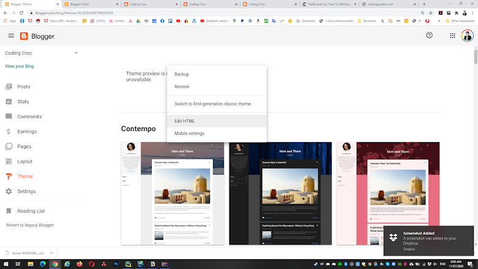
Task: Open Chrome extensions puzzle icon
Action: pos(457,13)
